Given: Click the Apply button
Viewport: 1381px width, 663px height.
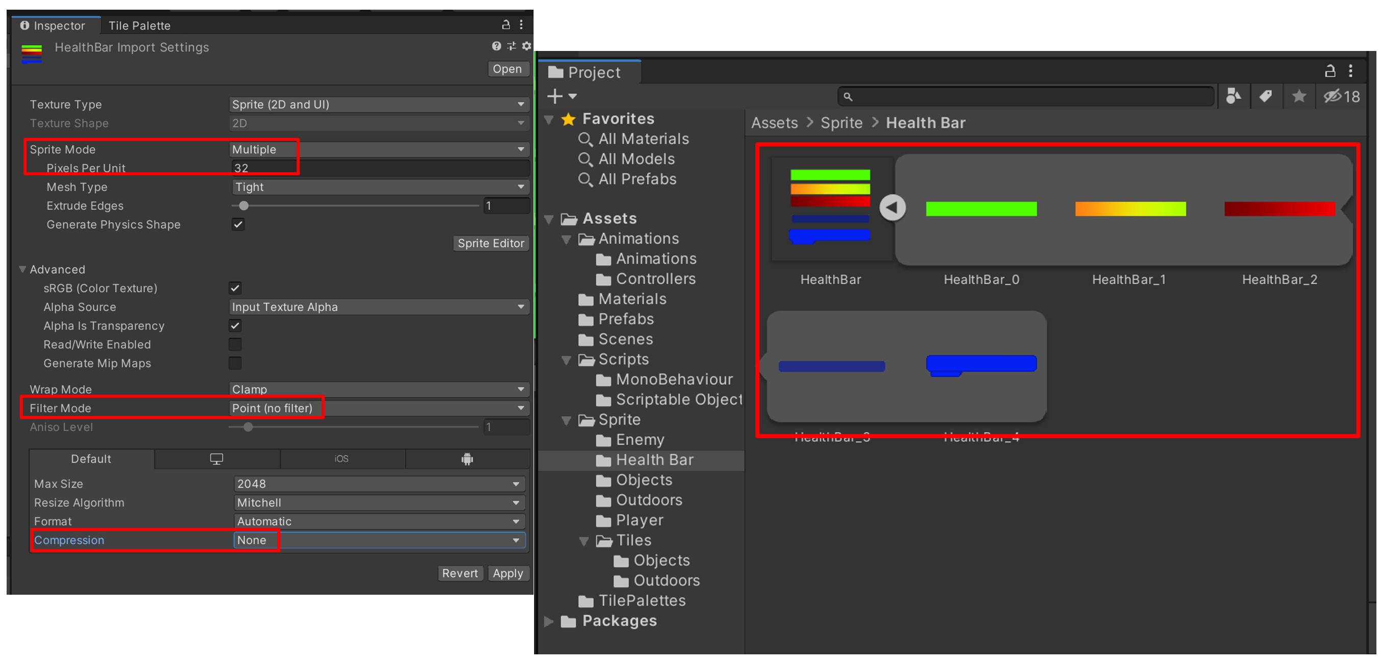Looking at the screenshot, I should click(x=507, y=573).
